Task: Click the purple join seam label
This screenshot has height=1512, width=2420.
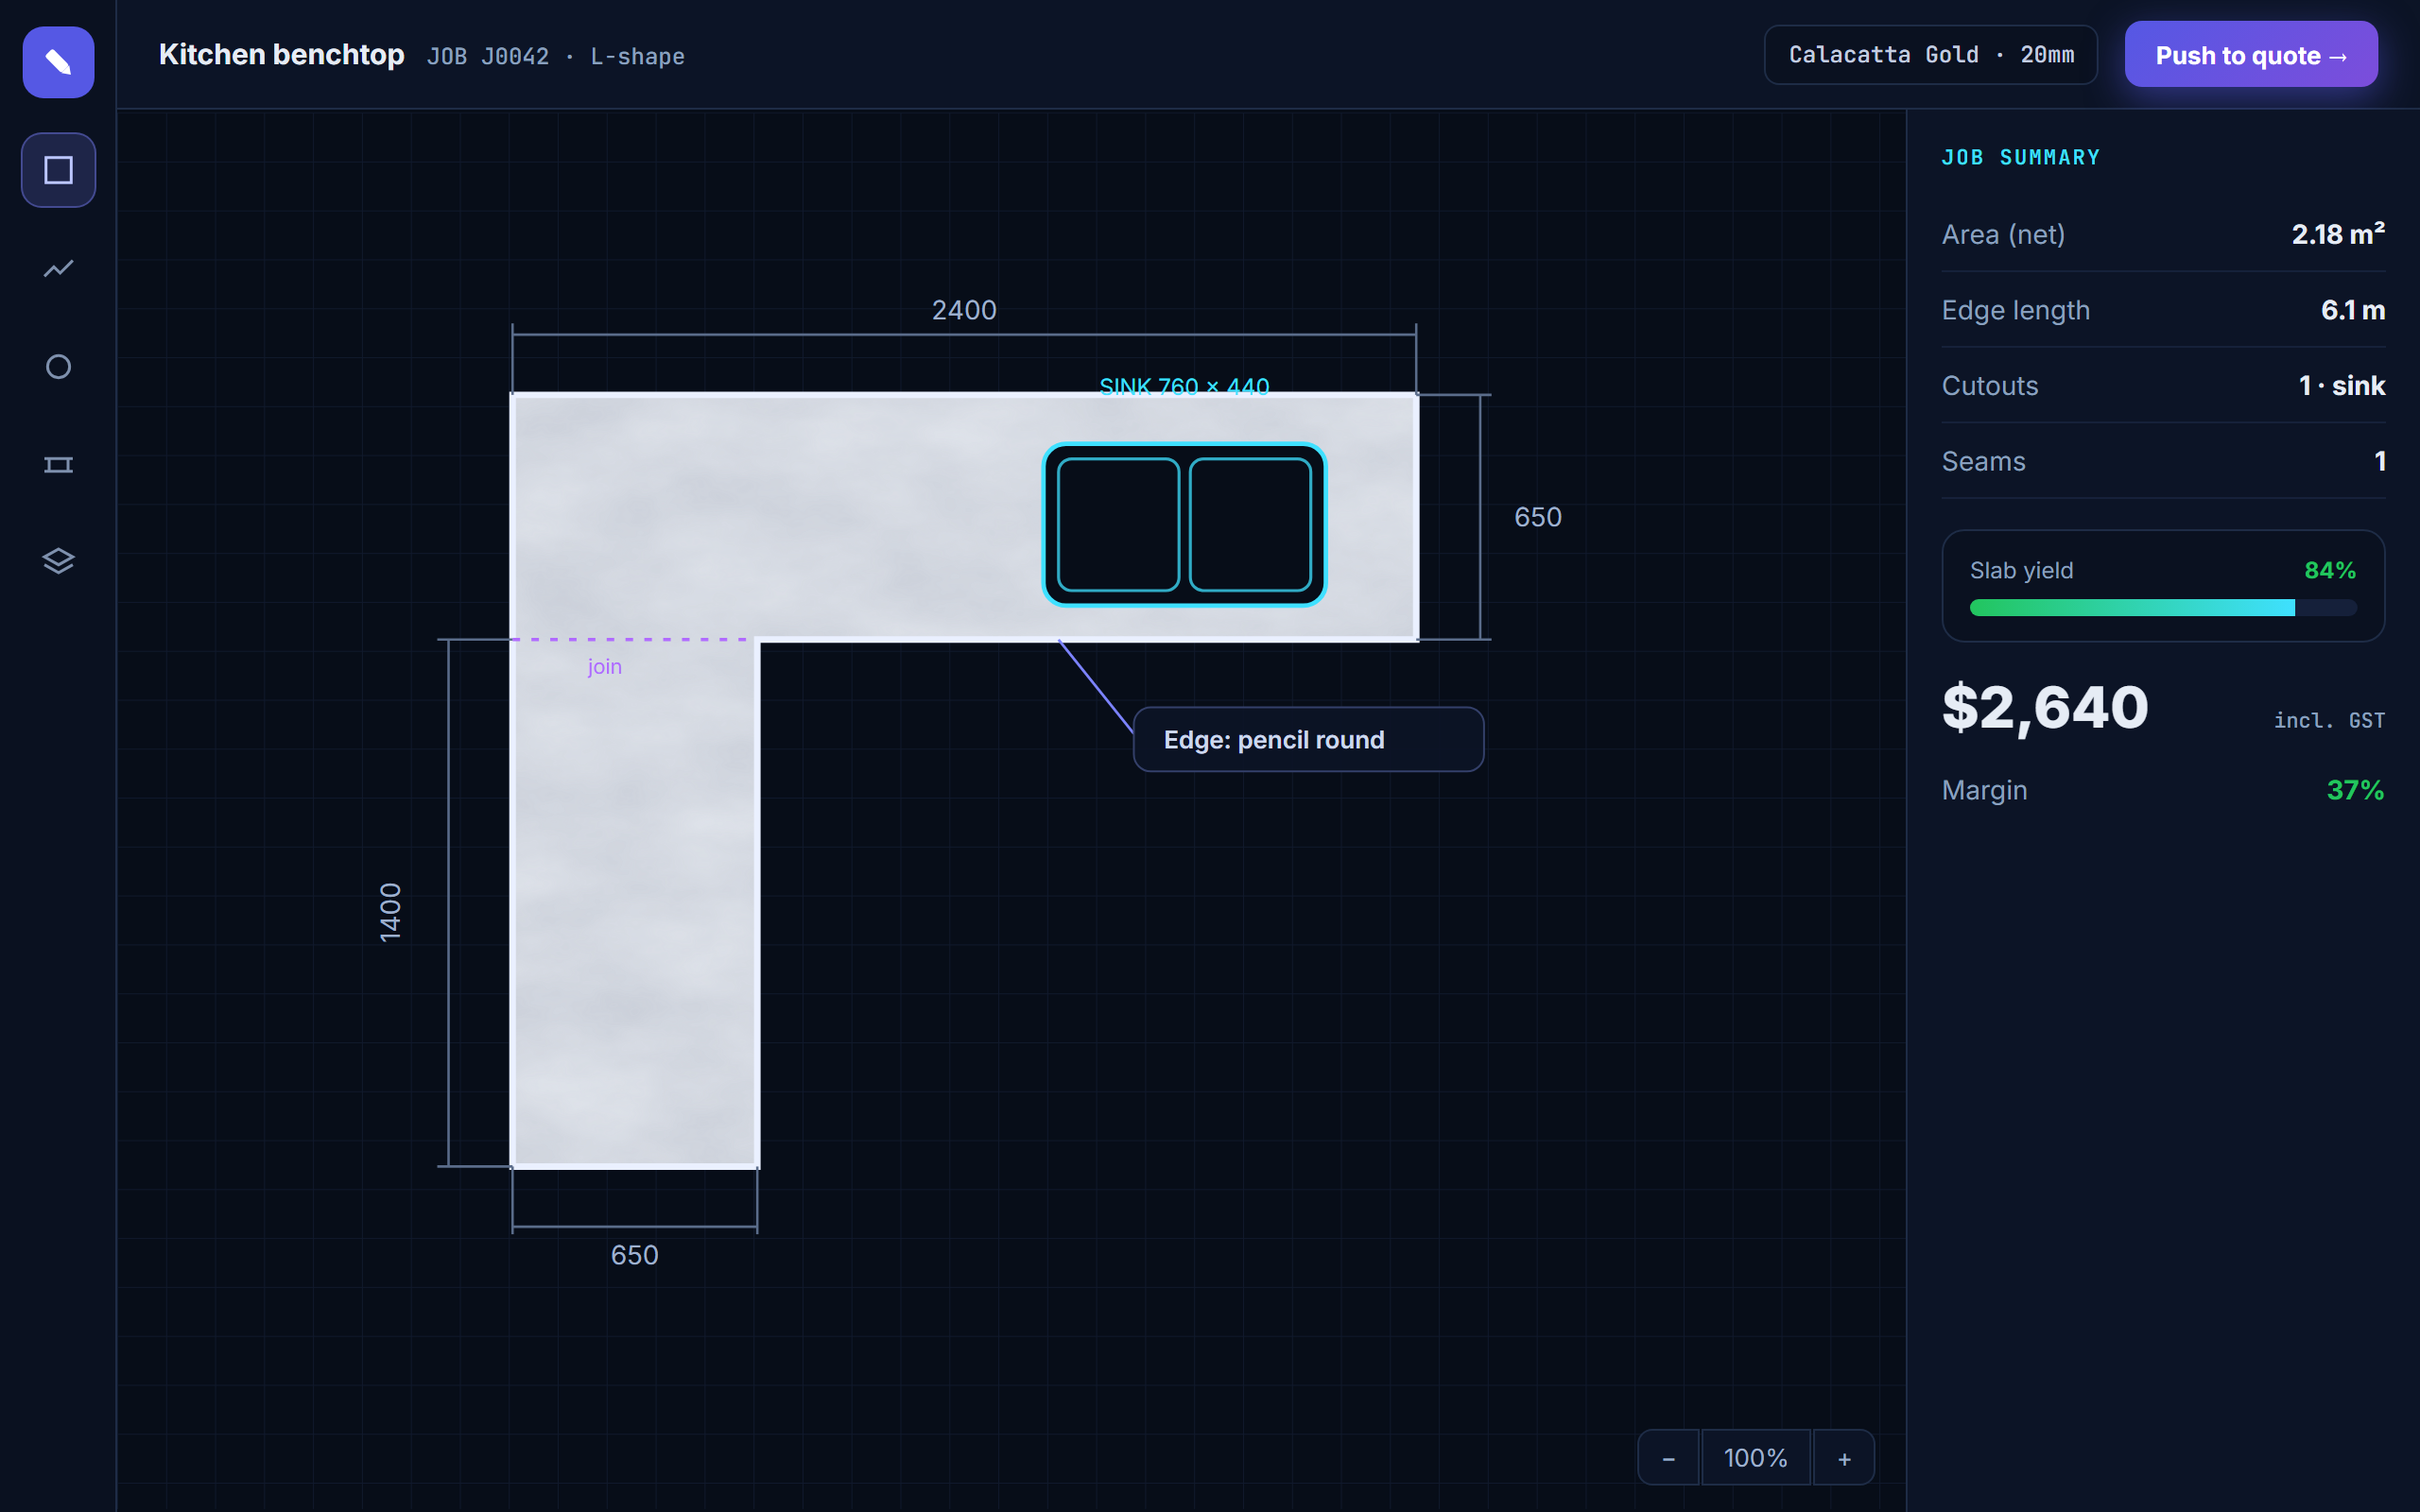Action: point(604,667)
